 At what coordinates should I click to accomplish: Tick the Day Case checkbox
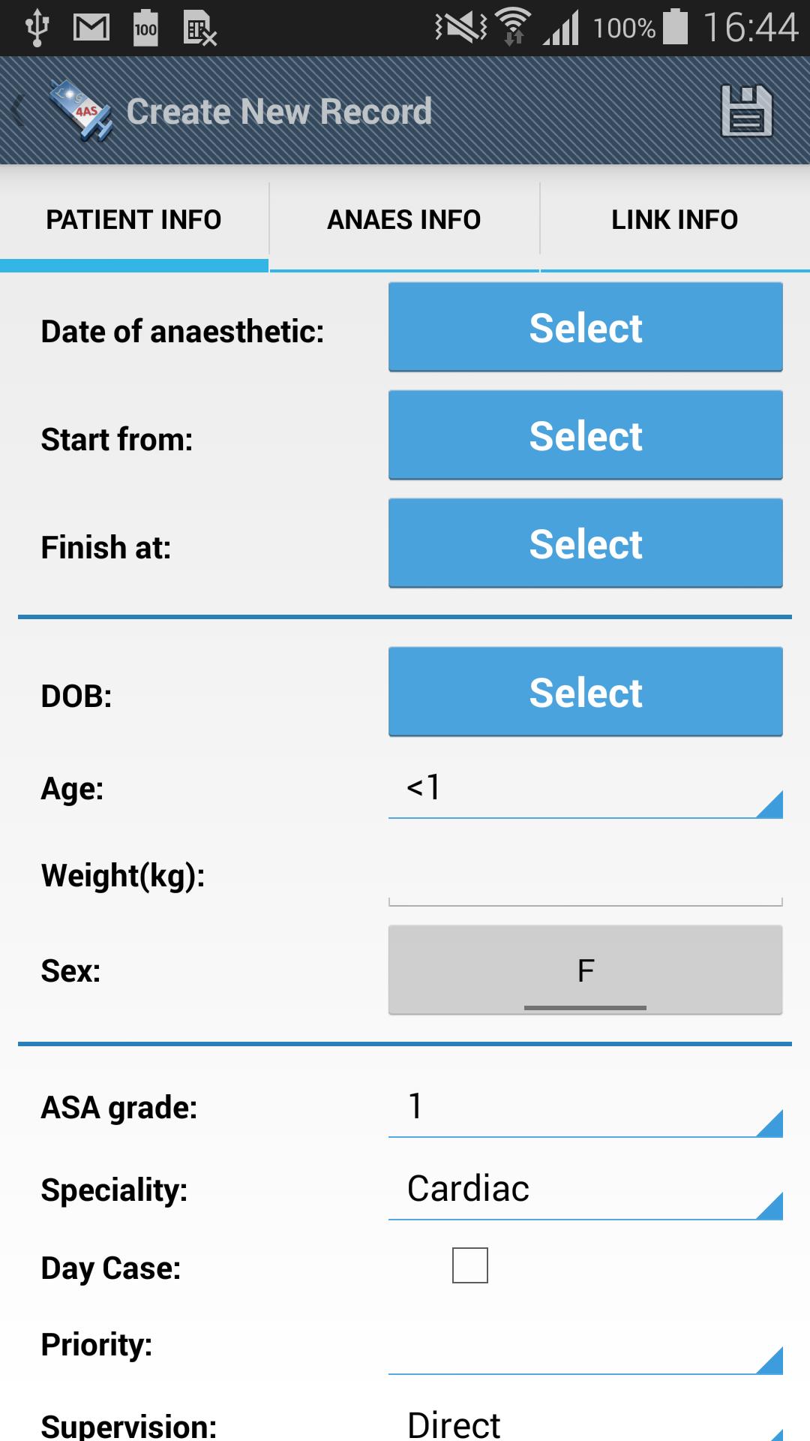point(470,1265)
